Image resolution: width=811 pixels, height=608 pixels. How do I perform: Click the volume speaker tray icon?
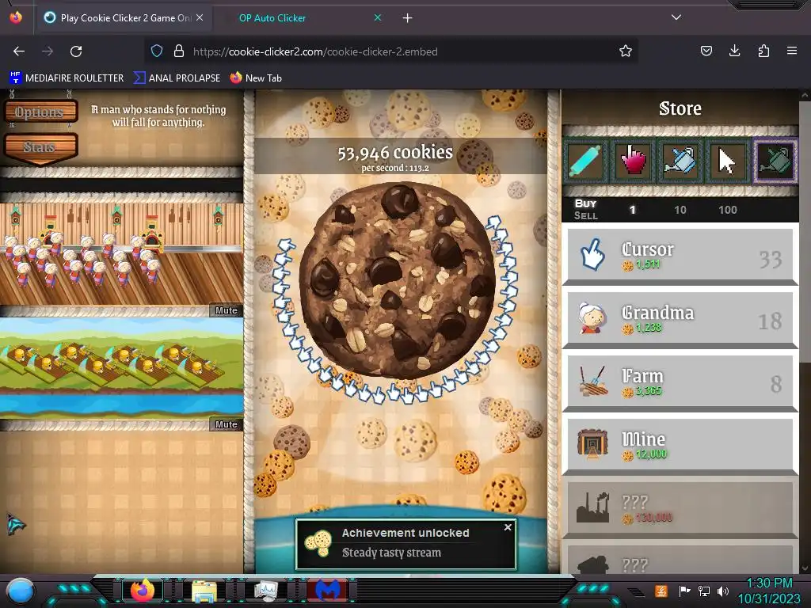coord(723,591)
